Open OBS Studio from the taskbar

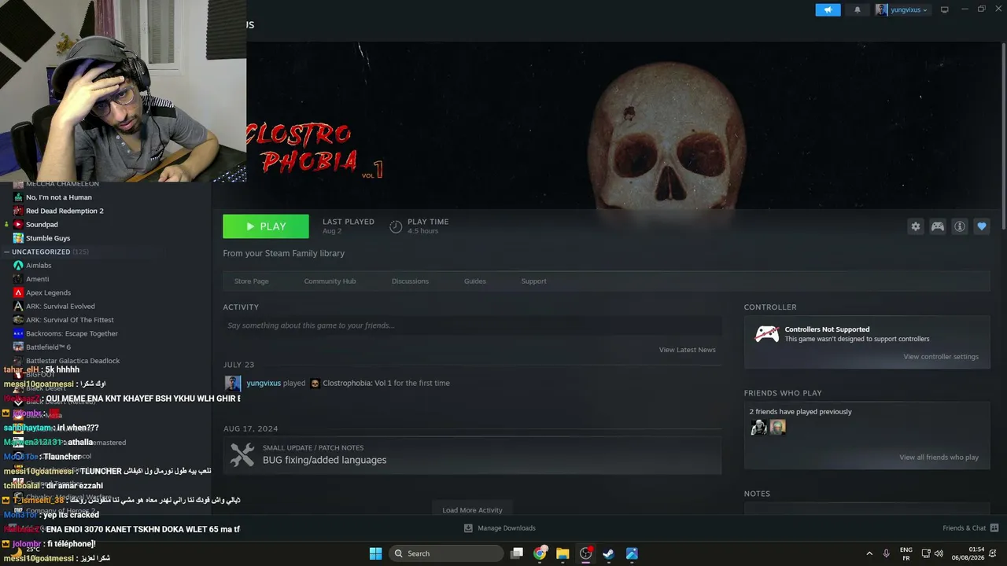585,553
